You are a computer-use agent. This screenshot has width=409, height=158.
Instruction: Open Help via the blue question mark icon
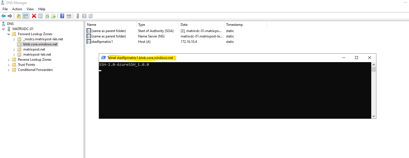[x=62, y=16]
